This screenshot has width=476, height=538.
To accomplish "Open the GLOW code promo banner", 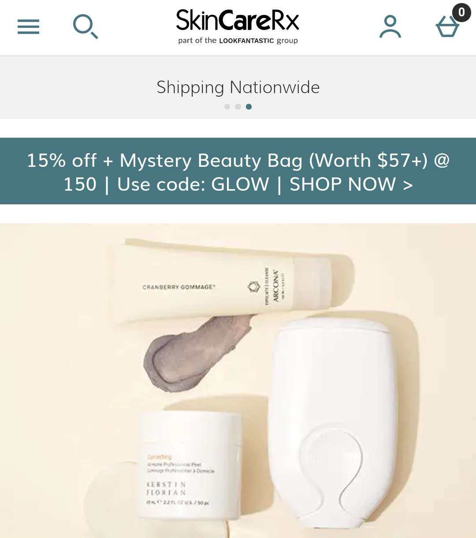I will click(x=238, y=171).
